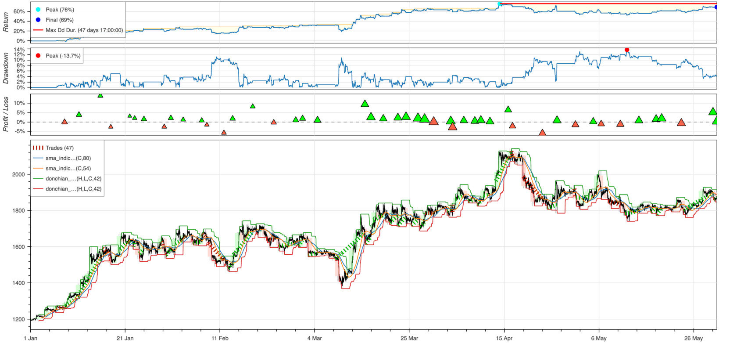Click the blue Final dot on Return curve

pos(716,7)
